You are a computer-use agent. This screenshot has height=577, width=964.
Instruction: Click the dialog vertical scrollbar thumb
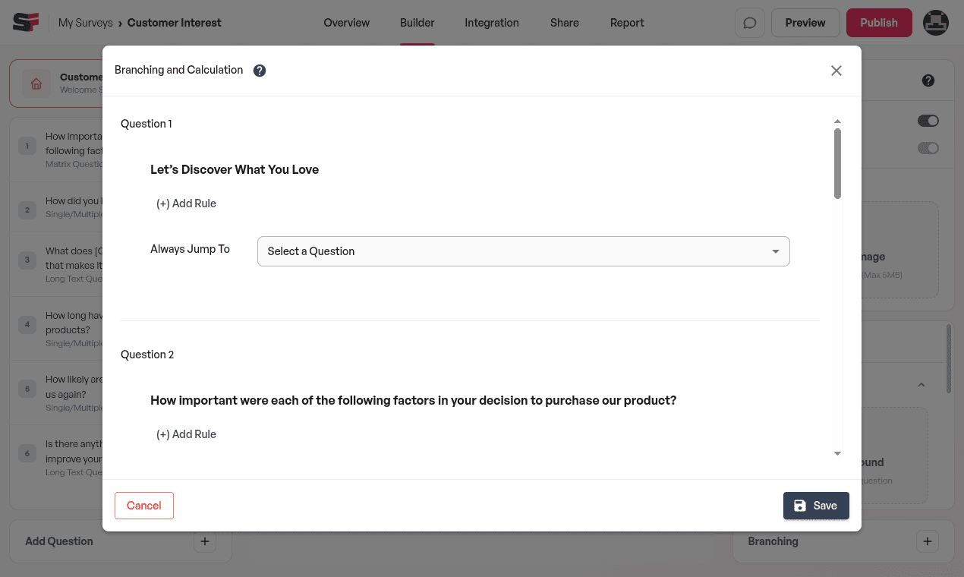pos(837,163)
